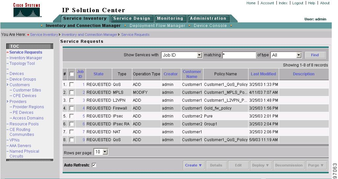Open Provider Regions in the TOC
Image resolution: width=338 pixels, height=179 pixels.
(x=28, y=107)
